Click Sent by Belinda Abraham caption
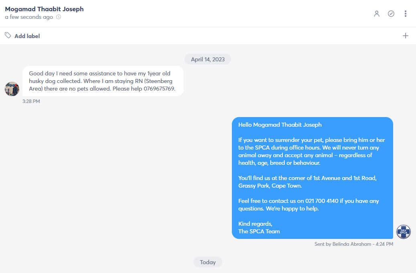Viewport: 416px width, 273px height. [354, 244]
